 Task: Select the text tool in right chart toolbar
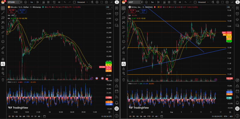123,37
